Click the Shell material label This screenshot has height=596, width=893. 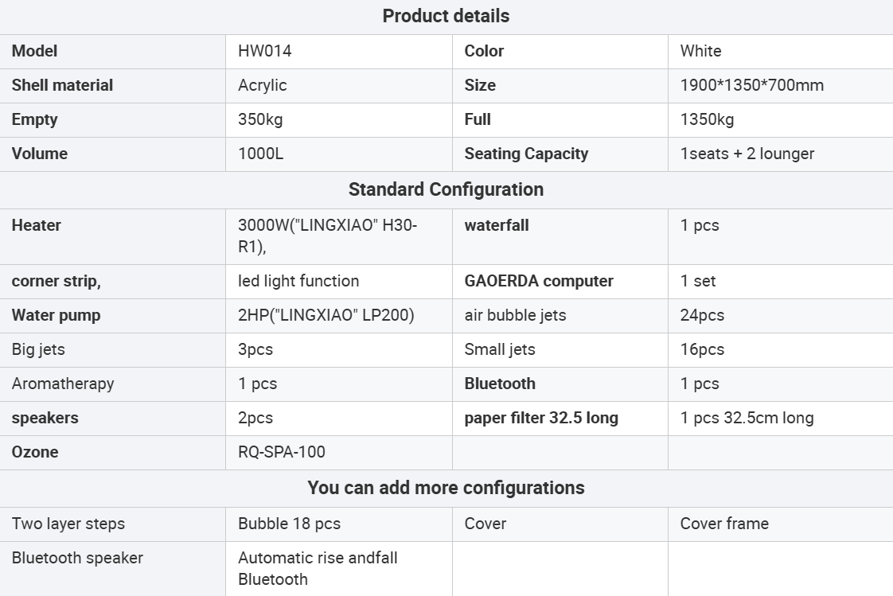62,85
